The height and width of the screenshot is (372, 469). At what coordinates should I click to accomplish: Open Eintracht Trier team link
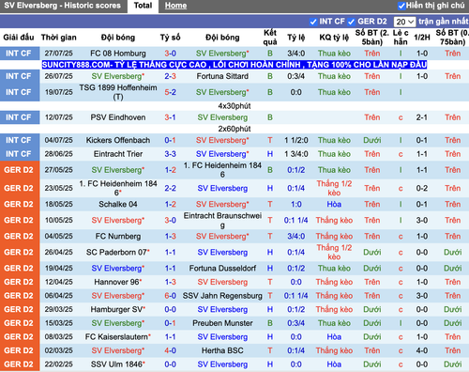pyautogui.click(x=118, y=154)
